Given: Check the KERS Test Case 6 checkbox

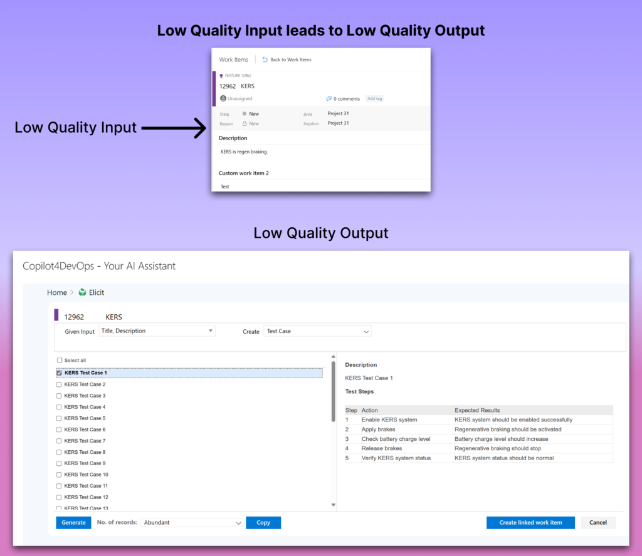Looking at the screenshot, I should [x=59, y=430].
